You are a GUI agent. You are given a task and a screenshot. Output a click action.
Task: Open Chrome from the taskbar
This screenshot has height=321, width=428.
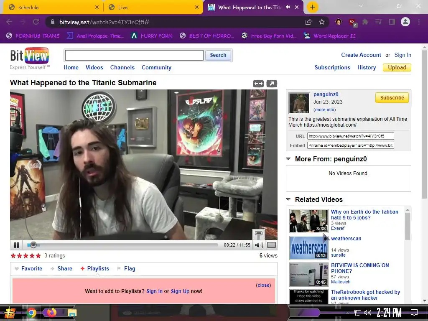[x=31, y=313]
